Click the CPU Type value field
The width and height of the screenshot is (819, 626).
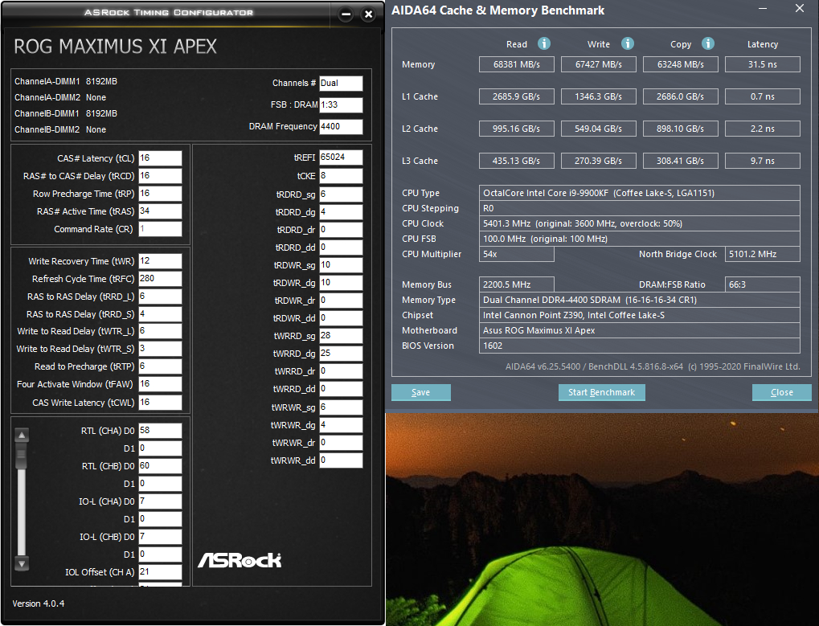(639, 193)
